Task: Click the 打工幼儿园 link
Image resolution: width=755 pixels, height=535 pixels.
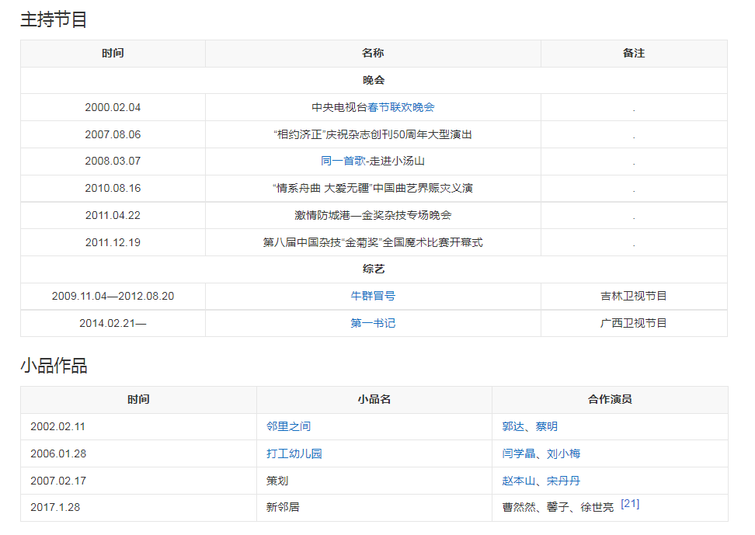Action: tap(294, 453)
